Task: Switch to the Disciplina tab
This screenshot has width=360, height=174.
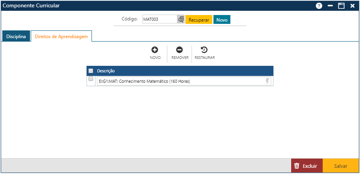Action: pos(16,37)
